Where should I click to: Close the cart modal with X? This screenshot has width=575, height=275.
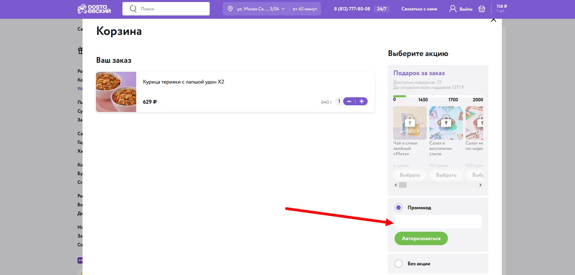click(x=493, y=20)
